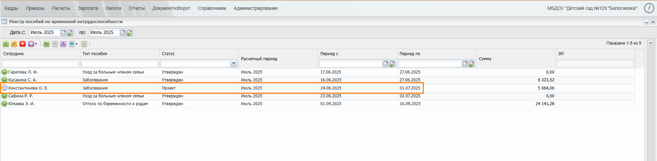Click green status icon for Юмаева Э. И.
Viewport: 657px width, 161px height.
point(4,104)
